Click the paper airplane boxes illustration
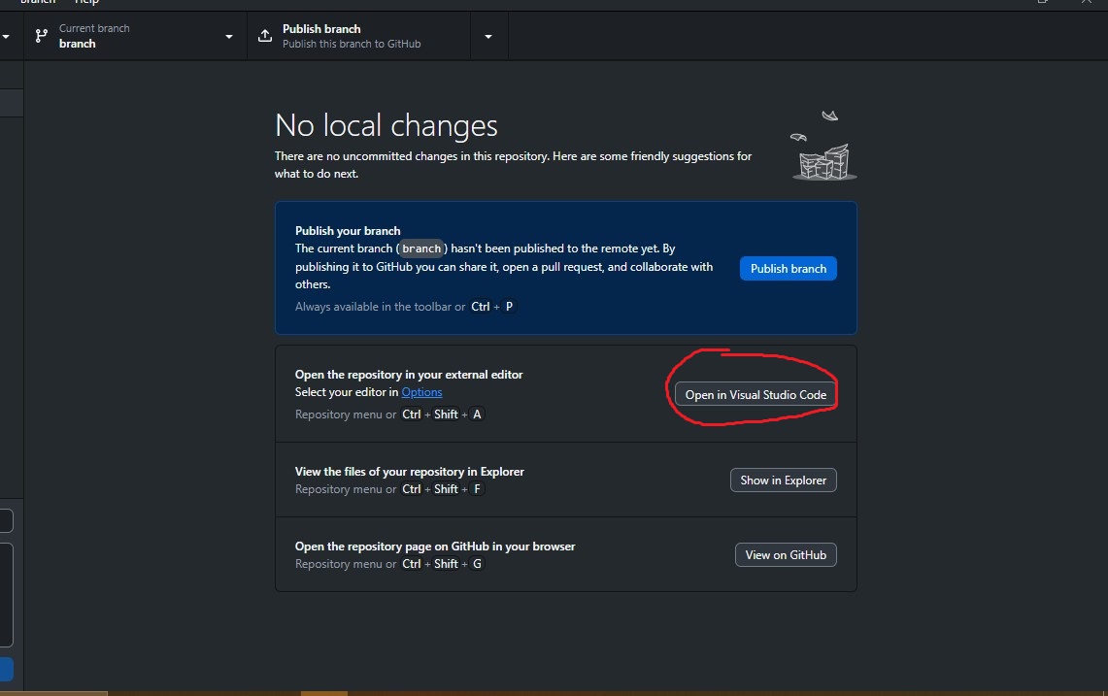This screenshot has width=1108, height=696. 823,146
